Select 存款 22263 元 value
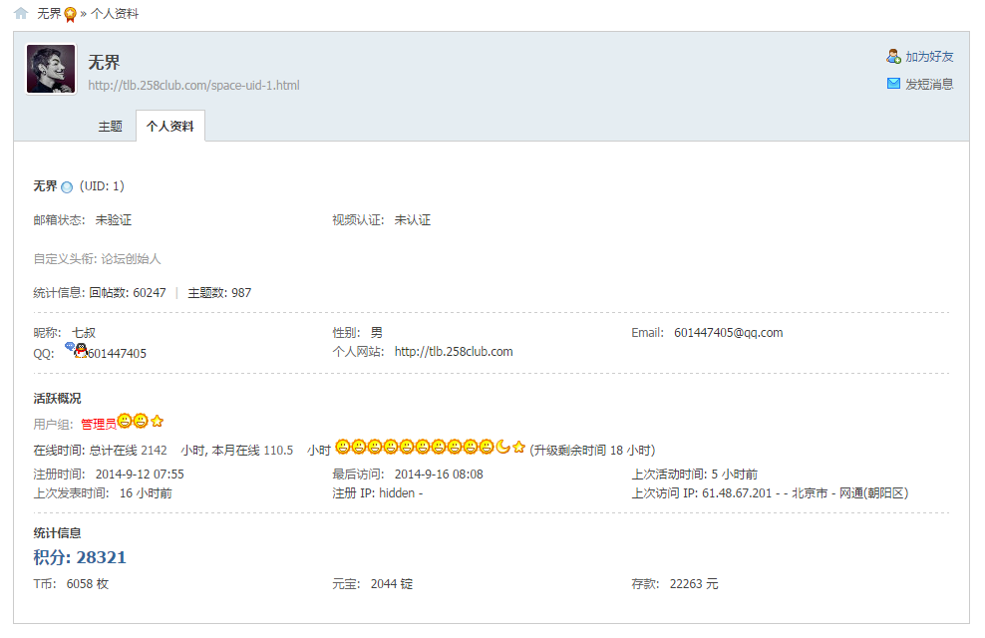 tap(694, 584)
